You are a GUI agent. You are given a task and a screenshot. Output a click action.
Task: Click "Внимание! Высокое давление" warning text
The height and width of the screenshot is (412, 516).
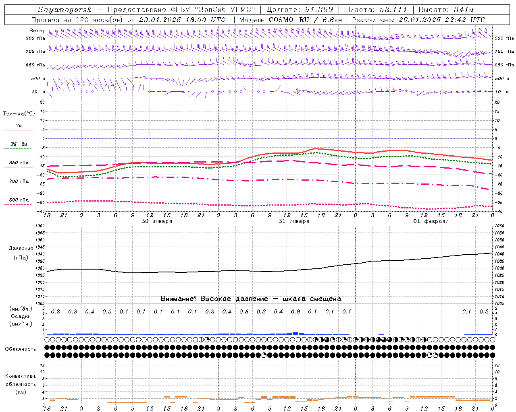click(x=214, y=299)
